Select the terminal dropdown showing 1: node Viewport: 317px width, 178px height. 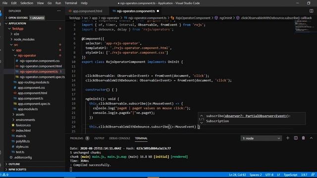tap(261, 138)
